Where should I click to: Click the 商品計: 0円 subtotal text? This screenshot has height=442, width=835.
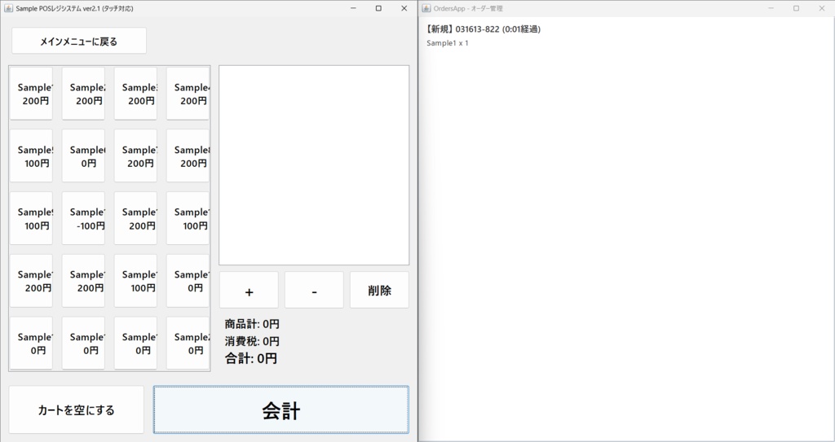click(252, 324)
